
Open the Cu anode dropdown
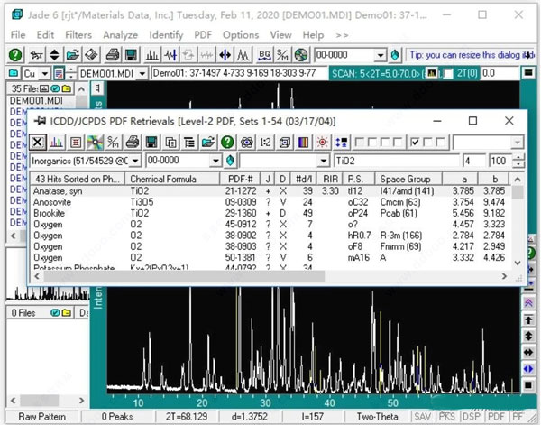[44, 73]
